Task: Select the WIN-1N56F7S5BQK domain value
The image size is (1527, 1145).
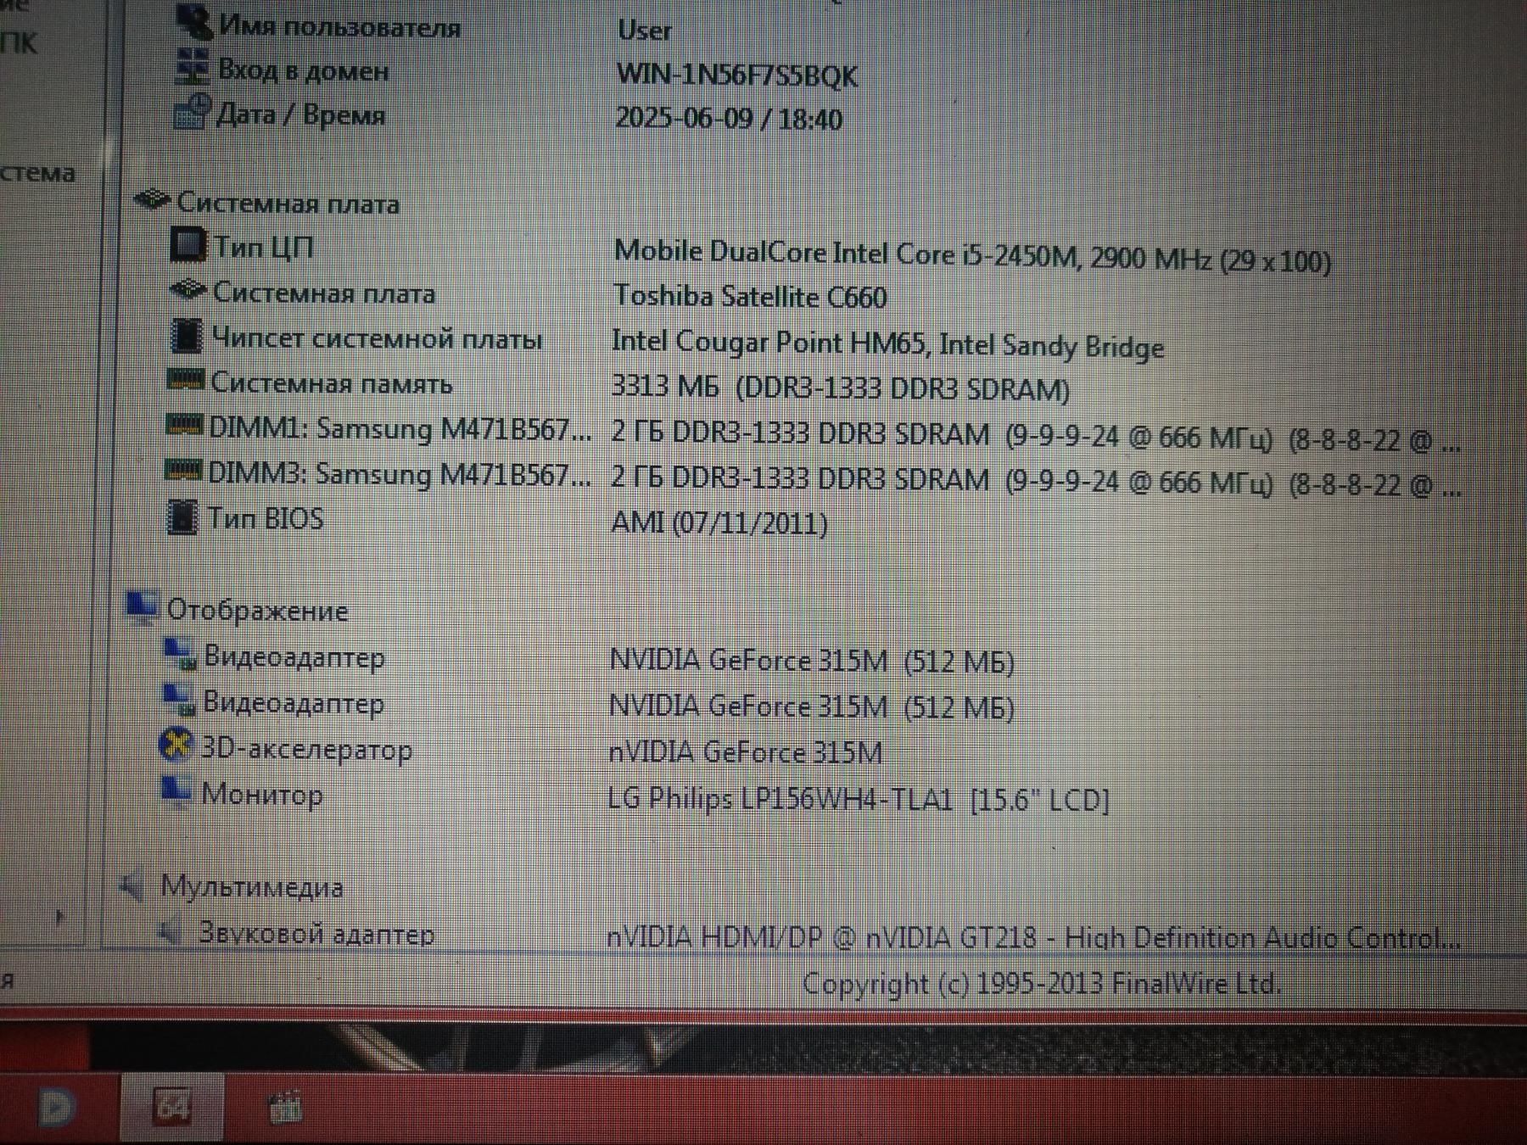Action: [737, 76]
